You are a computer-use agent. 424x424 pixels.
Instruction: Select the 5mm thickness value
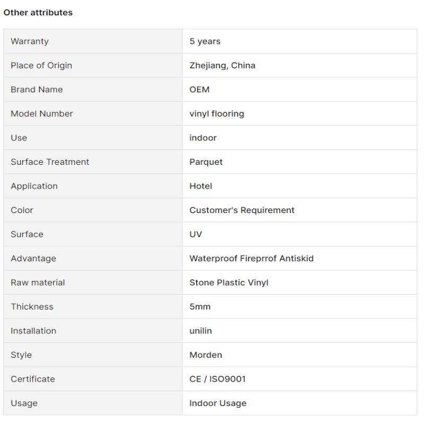200,307
